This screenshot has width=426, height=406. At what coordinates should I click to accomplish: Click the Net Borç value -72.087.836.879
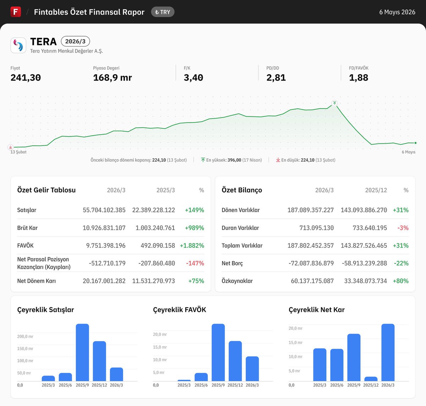[311, 263]
